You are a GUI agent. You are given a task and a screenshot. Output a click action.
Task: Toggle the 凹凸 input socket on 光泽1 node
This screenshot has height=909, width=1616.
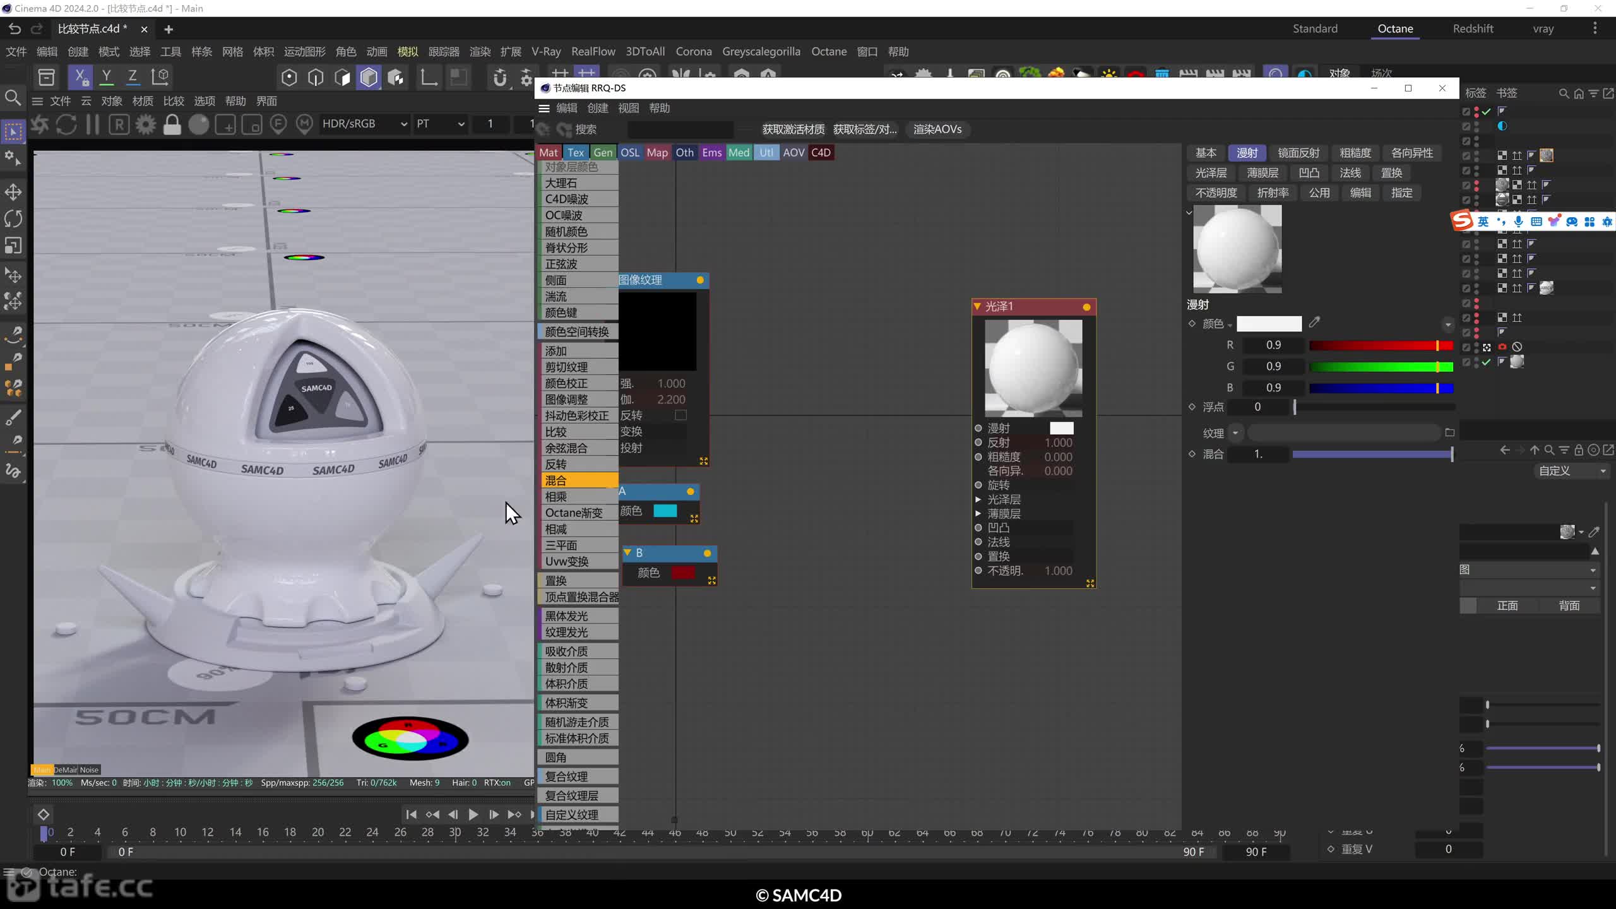[x=978, y=528]
